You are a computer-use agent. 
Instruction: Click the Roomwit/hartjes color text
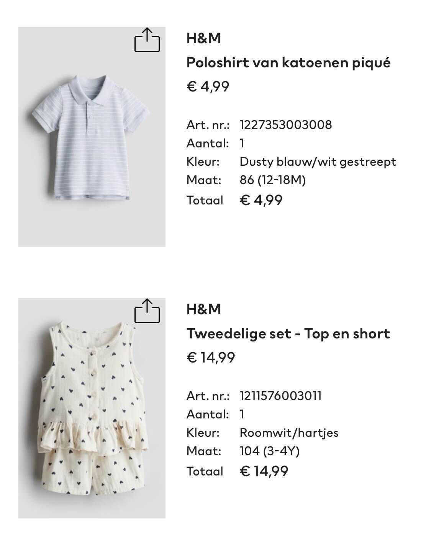click(289, 433)
